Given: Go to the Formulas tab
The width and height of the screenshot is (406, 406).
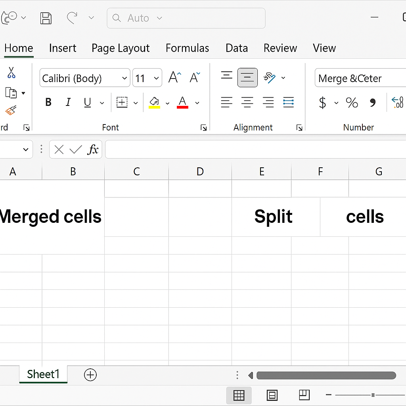Looking at the screenshot, I should (187, 48).
